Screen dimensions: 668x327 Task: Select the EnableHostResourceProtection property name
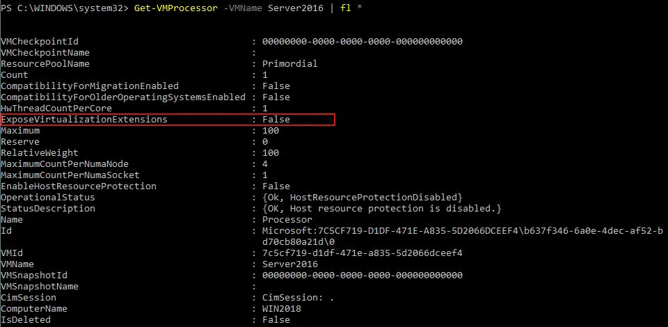point(79,186)
